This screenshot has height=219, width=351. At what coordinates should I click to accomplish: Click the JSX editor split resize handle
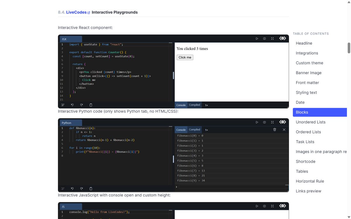173,75
